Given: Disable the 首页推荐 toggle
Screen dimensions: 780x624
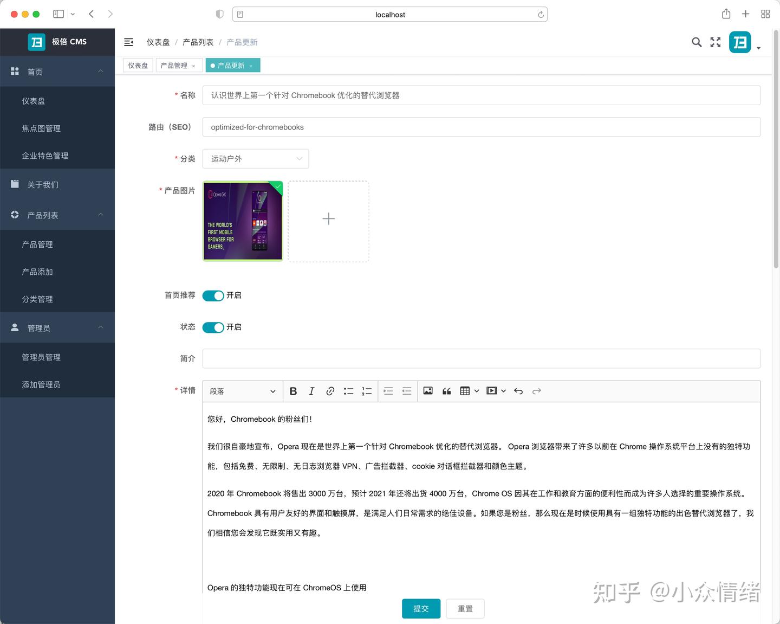Looking at the screenshot, I should coord(213,295).
